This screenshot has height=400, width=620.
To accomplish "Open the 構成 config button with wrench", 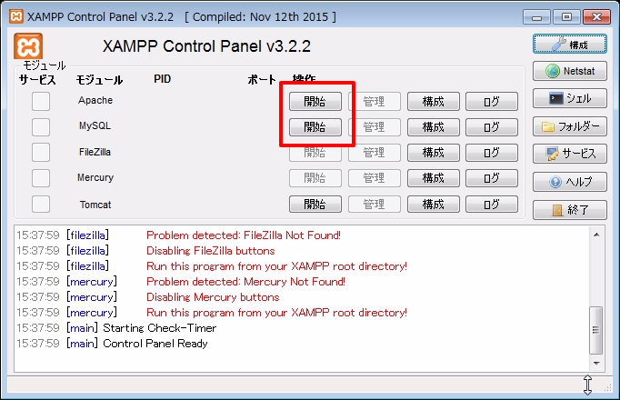I will pyautogui.click(x=569, y=45).
